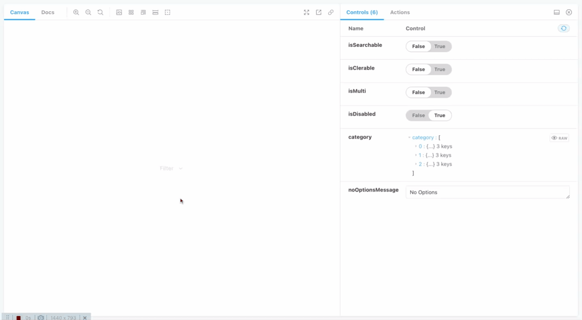Click the isSearchable property name

click(x=365, y=45)
